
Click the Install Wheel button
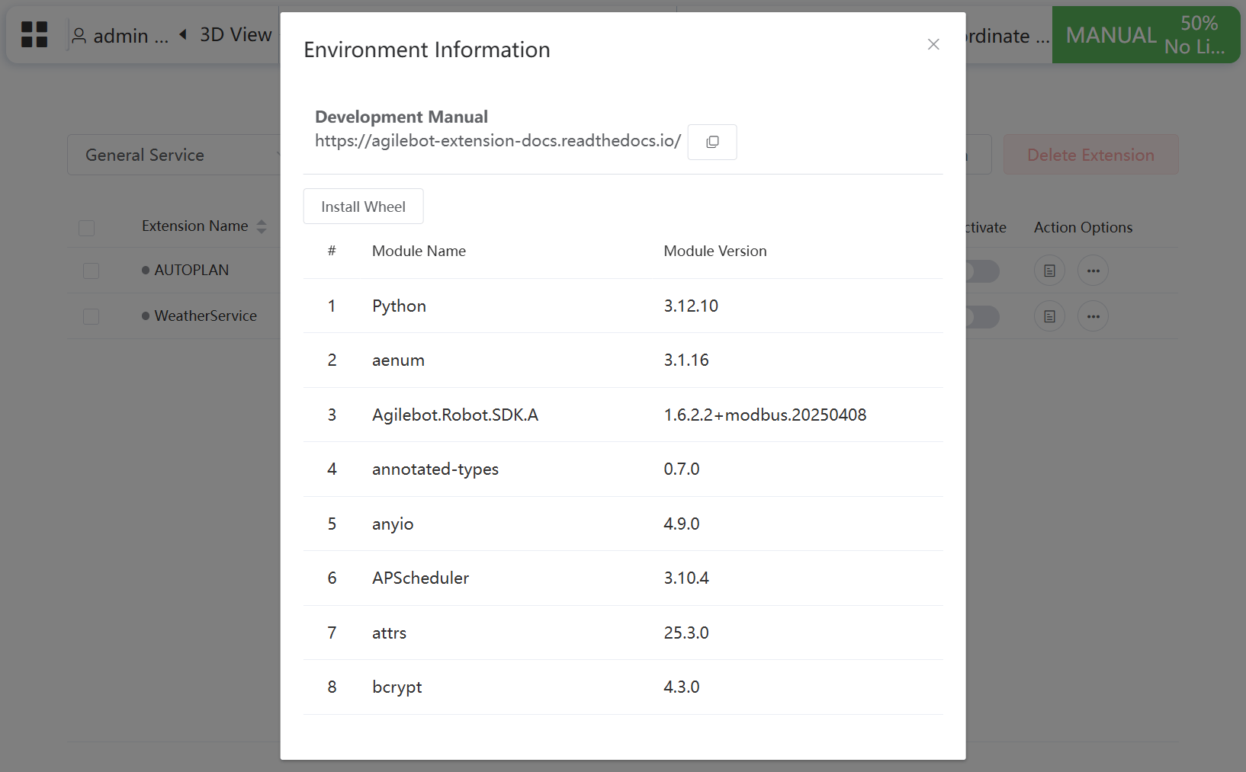pyautogui.click(x=363, y=207)
